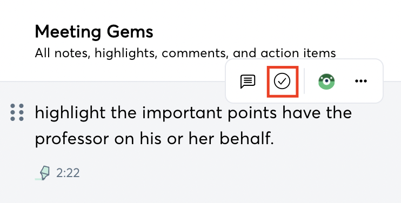Viewport: 401px width, 203px height.
Task: Mark highlight as action item with checkmark icon
Action: 282,81
